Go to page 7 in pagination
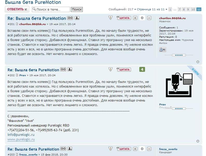The width and height of the screenshot is (206, 156). (x=180, y=9)
